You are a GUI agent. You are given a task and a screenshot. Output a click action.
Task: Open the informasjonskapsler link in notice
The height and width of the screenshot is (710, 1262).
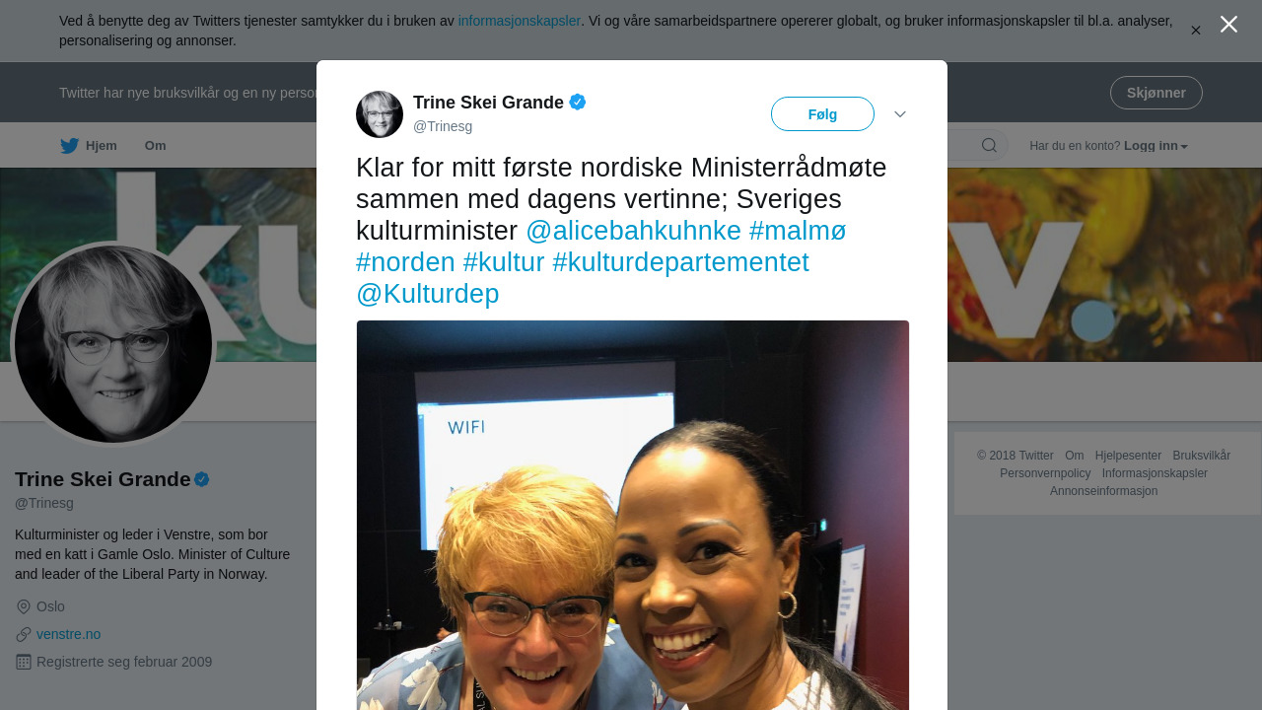pos(520,21)
